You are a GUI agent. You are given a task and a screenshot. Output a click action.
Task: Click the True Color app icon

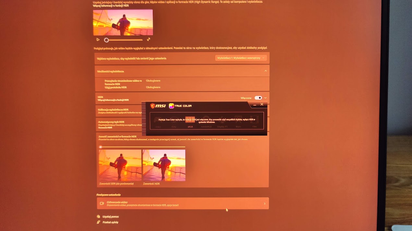(x=171, y=106)
